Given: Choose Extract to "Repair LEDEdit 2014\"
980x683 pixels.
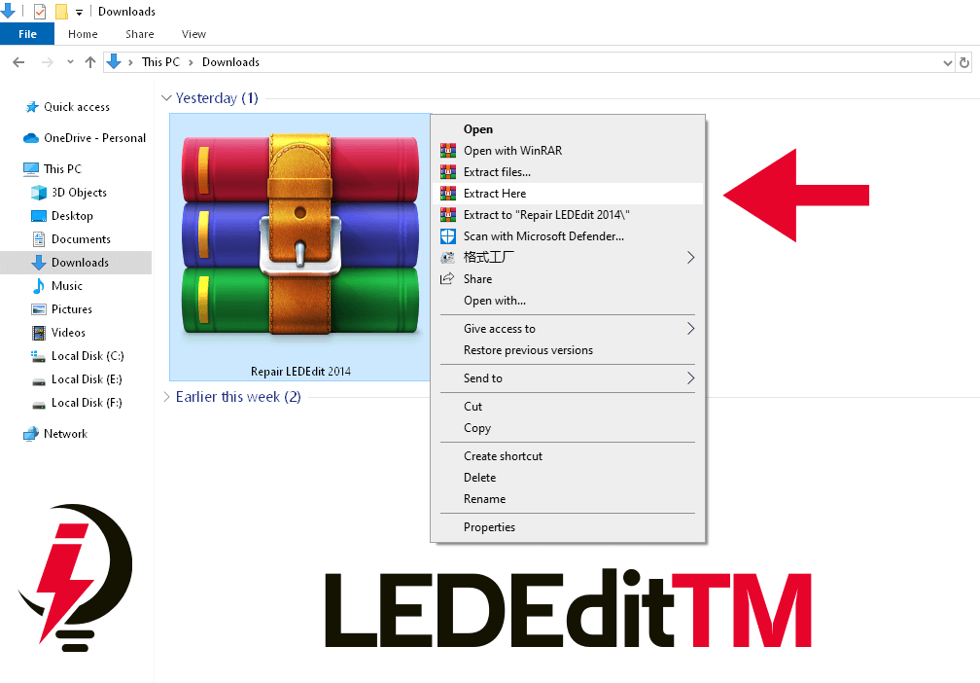Looking at the screenshot, I should click(x=568, y=214).
